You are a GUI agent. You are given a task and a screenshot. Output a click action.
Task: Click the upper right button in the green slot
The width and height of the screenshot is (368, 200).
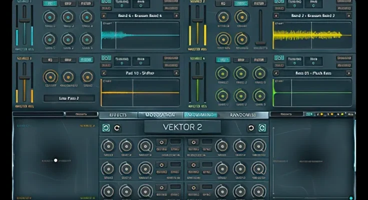[x=344, y=58]
